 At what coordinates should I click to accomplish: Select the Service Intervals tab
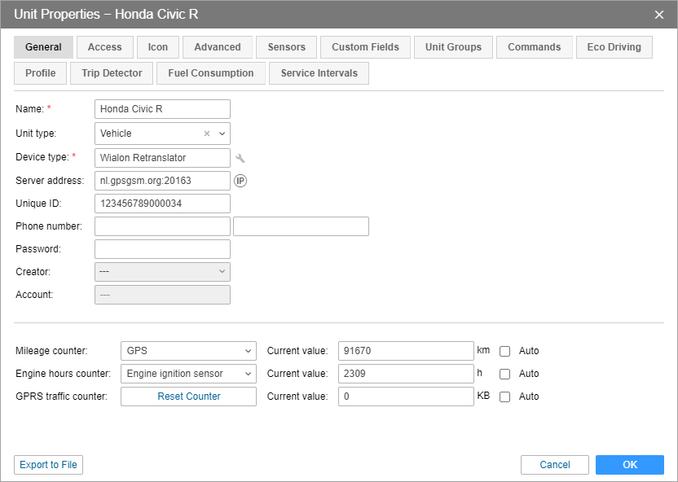point(319,73)
